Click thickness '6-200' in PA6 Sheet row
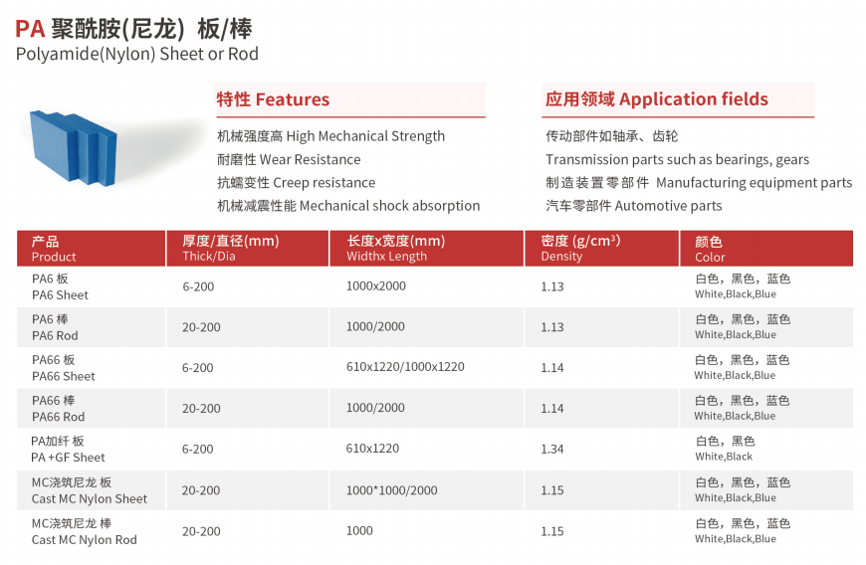 198,286
